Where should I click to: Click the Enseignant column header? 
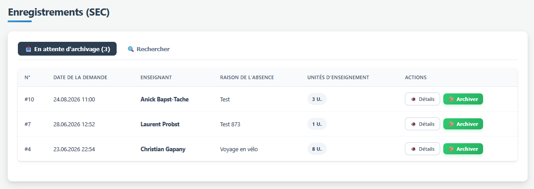click(x=156, y=77)
